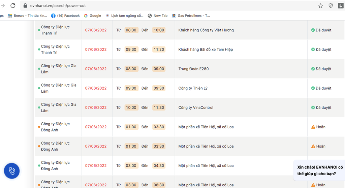345x188 pixels.
Task: Reload the page with the refresh icon
Action: [x=13, y=5]
